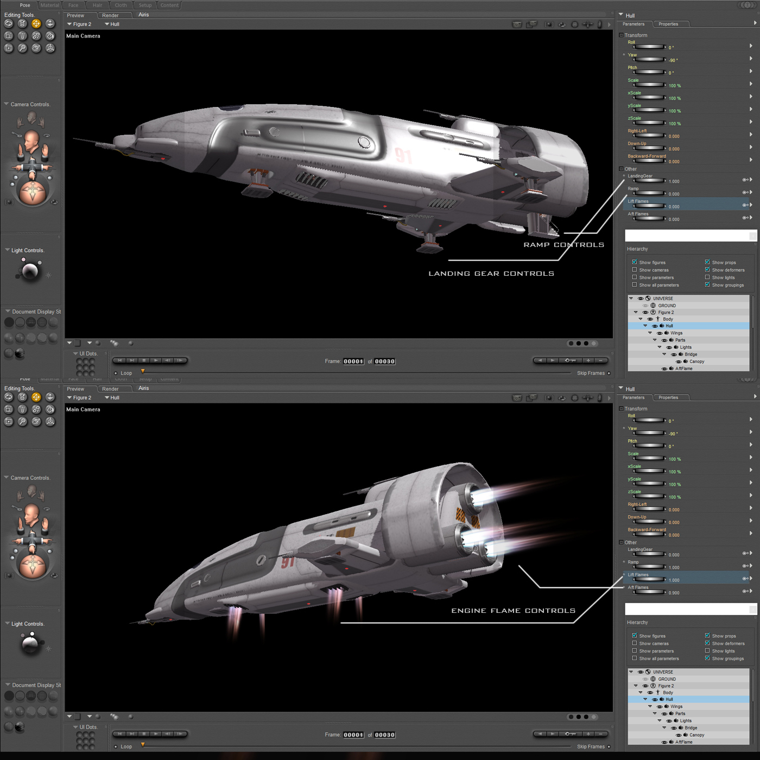The image size is (760, 760).
Task: Click the render camera icon above the upper preview
Action: 517,24
